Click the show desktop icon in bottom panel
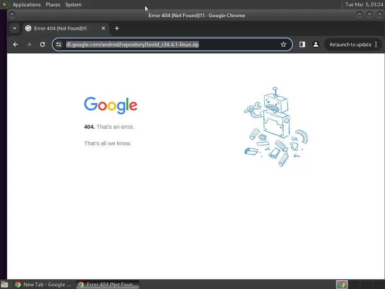The width and height of the screenshot is (385, 289). point(5,284)
